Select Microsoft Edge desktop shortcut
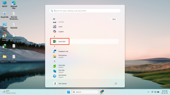The height and width of the screenshot is (95, 170). coord(14,5)
